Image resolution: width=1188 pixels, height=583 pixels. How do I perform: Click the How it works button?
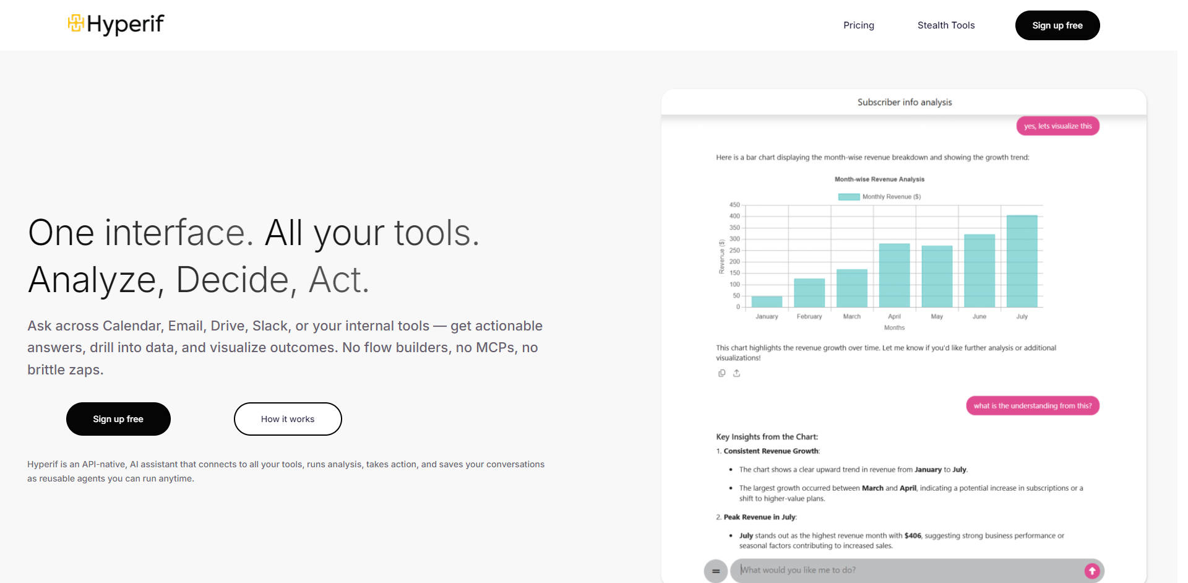288,419
